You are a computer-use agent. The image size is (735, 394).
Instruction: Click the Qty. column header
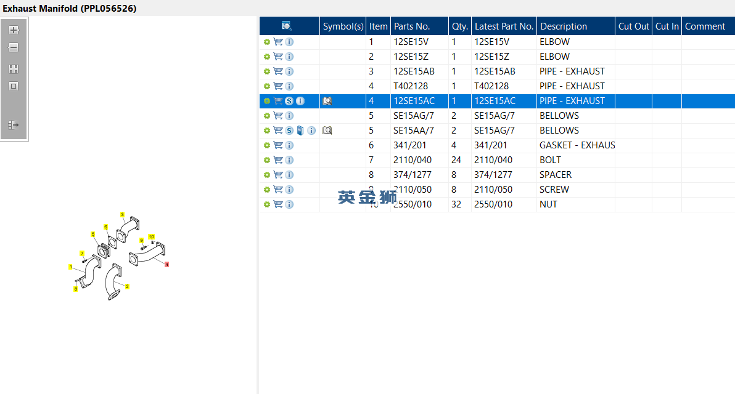pyautogui.click(x=460, y=26)
